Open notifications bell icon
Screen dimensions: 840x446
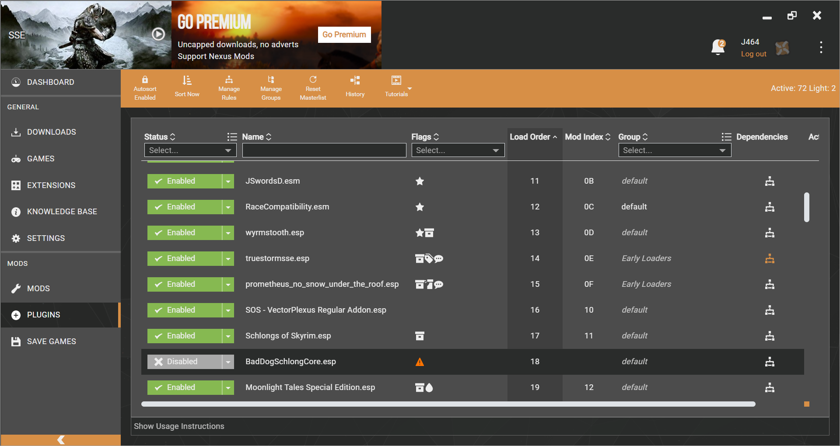point(718,47)
